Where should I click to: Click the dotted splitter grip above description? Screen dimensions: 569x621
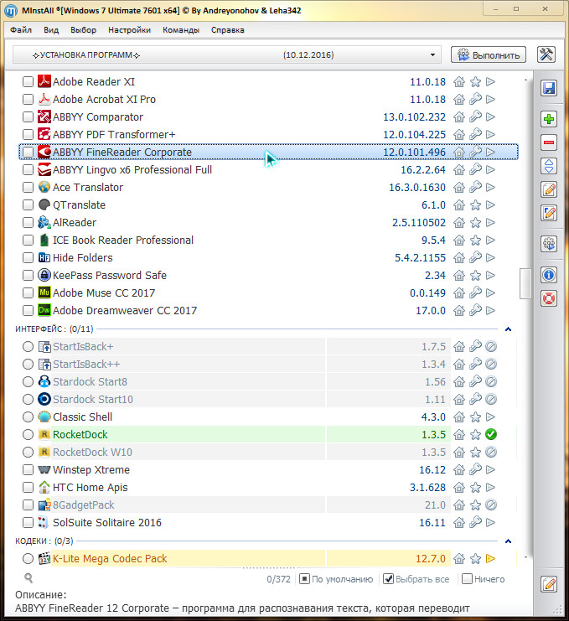(x=269, y=567)
